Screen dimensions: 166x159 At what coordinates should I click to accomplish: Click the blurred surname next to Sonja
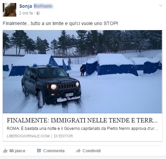tap(43, 6)
